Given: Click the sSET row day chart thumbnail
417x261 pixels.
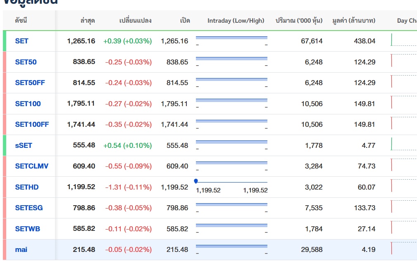Looking at the screenshot, I should [404, 145].
